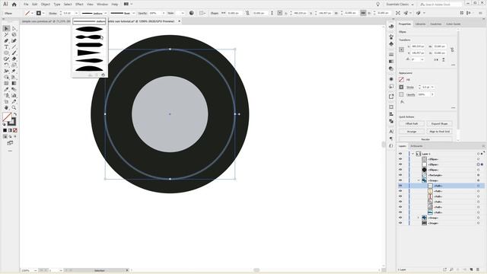Select the Rotate tool
The image size is (487, 274).
coord(6,65)
